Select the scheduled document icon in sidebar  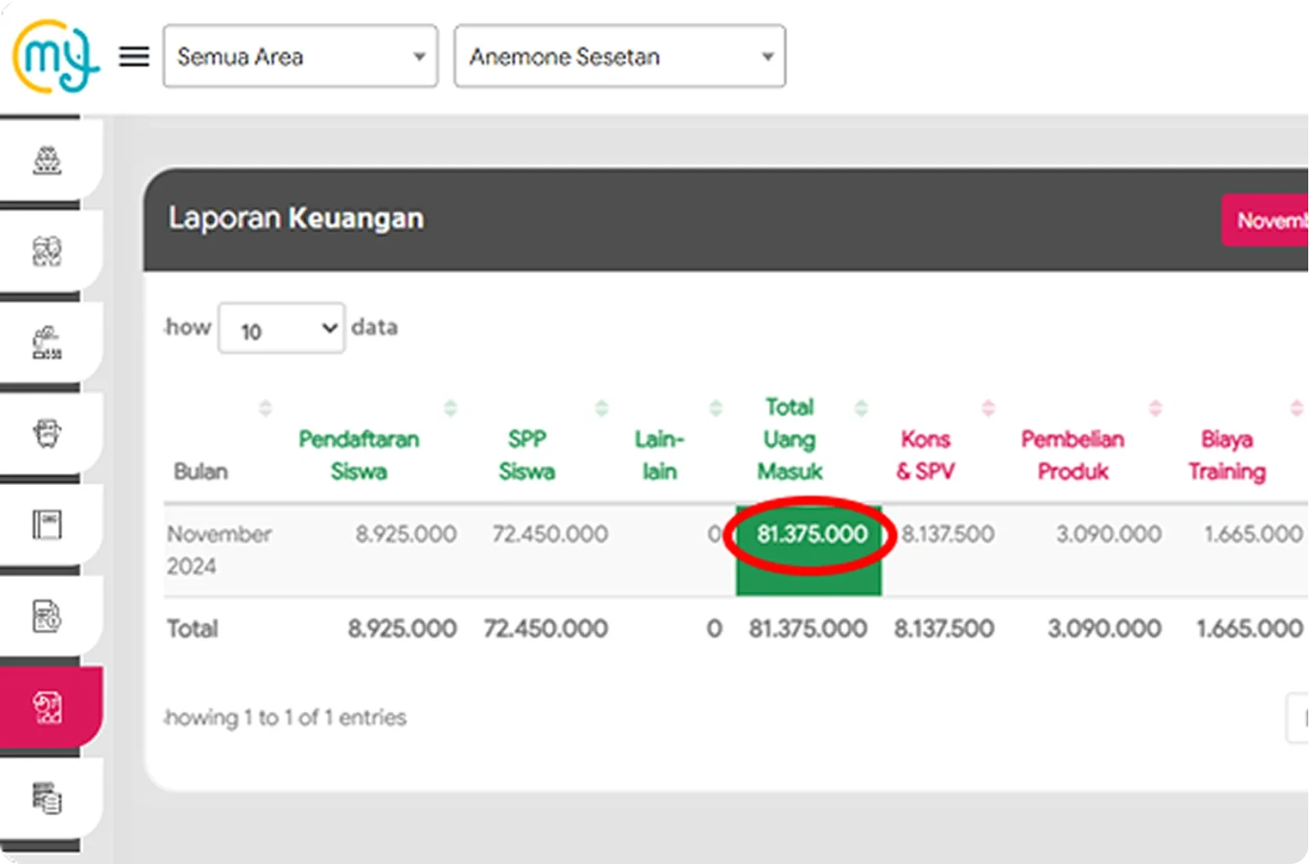(47, 613)
